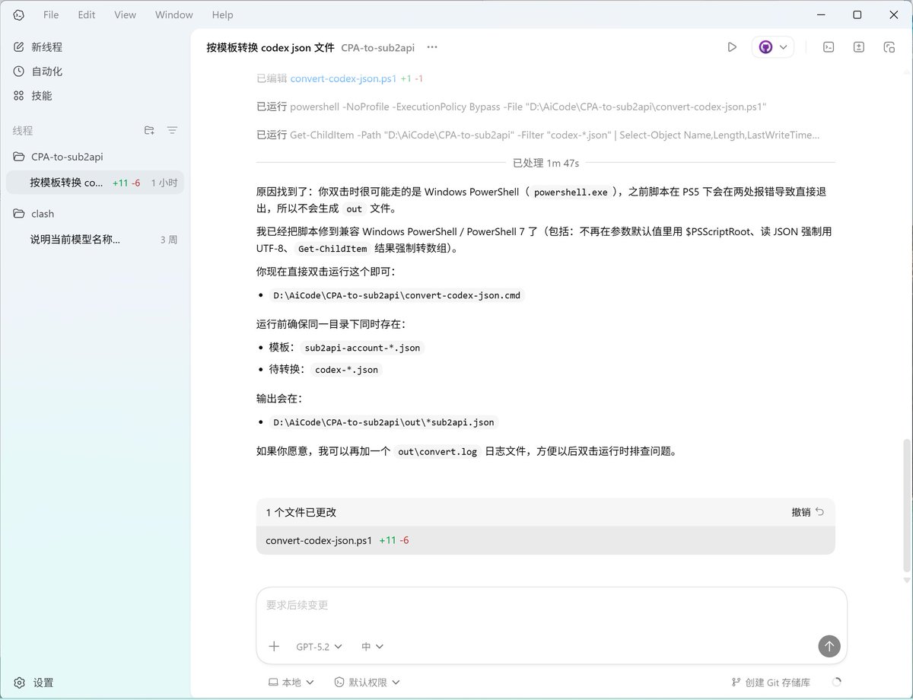Open the 本地 environment dropdown
The image size is (913, 700).
click(291, 682)
